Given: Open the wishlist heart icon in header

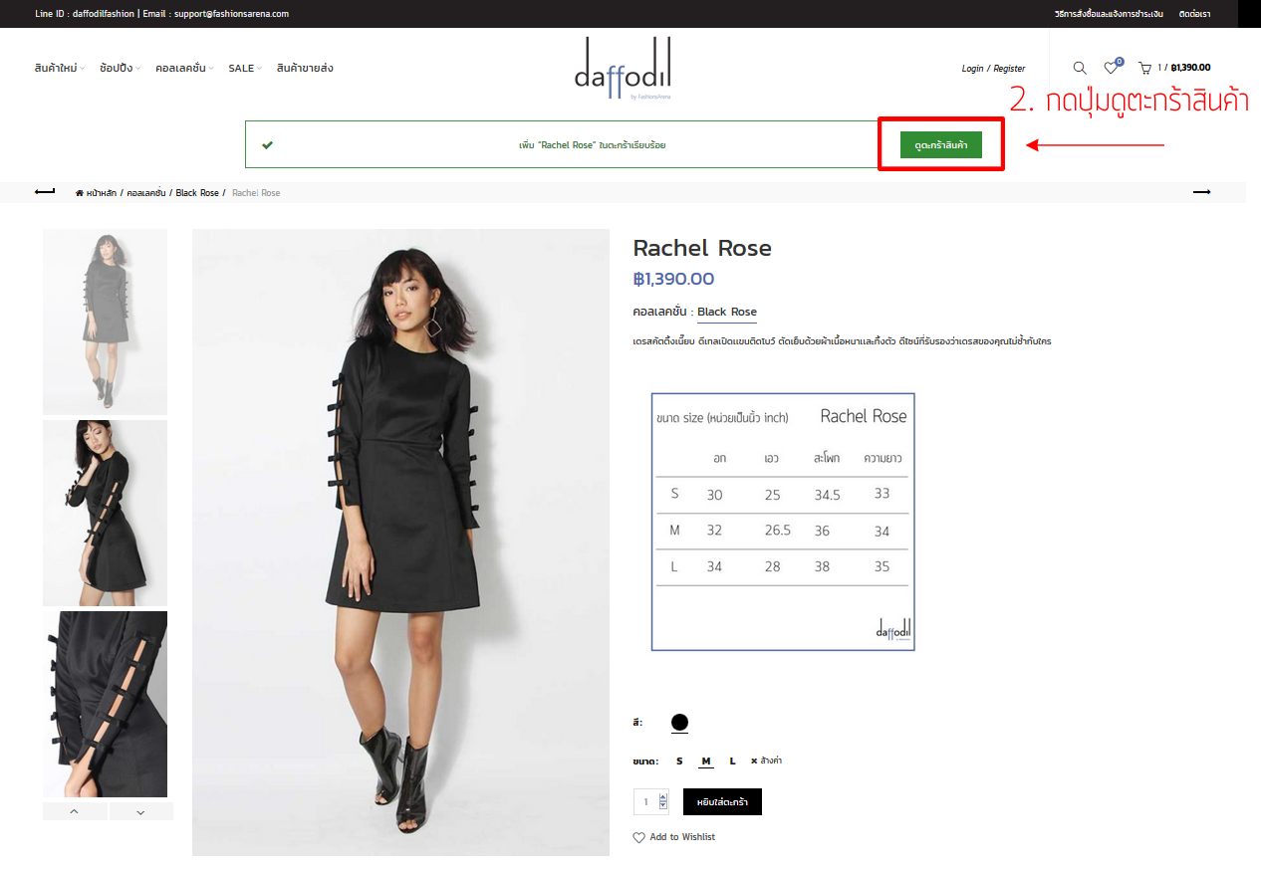Looking at the screenshot, I should tap(1111, 68).
